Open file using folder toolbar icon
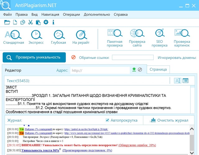The height and width of the screenshot is (155, 199). tap(7, 22)
